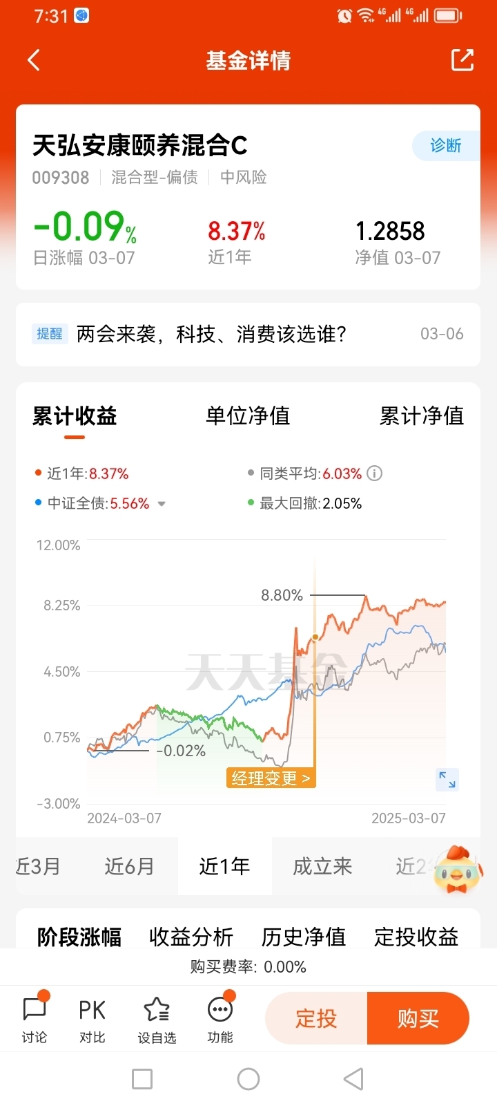The height and width of the screenshot is (1106, 497).
Task: Select the 近6月 time range
Action: [x=129, y=866]
